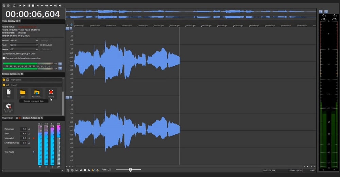The width and height of the screenshot is (340, 177).
Task: Toggle Play unselected channels when recording
Action: [x=4, y=58]
